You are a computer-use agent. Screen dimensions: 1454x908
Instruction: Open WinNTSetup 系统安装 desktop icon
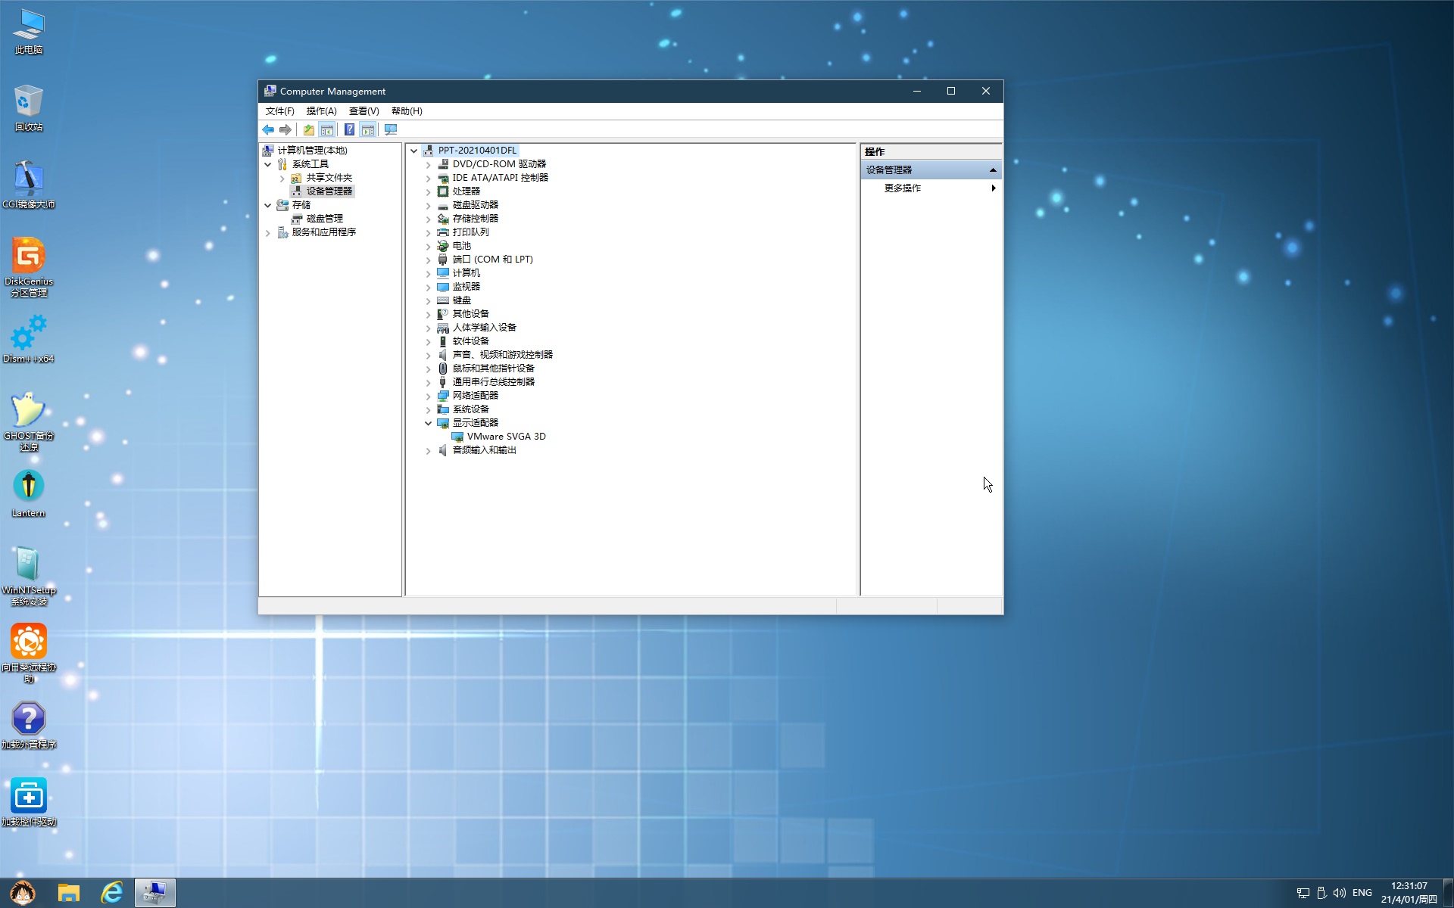(x=29, y=577)
